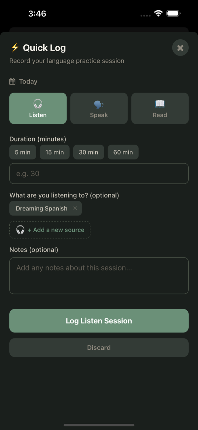
Task: Click the headphones icon on Add a new source
Action: pos(19,230)
